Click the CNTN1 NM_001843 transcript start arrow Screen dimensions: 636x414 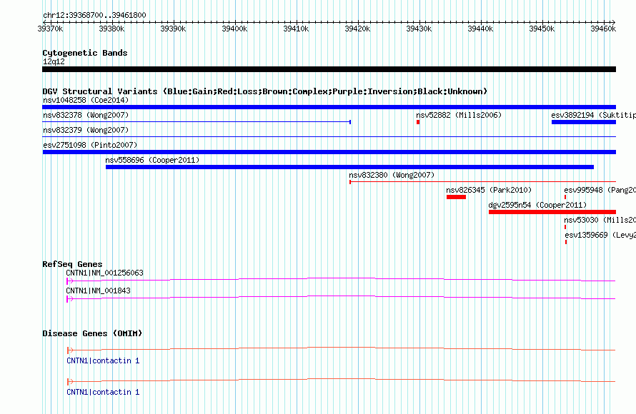pyautogui.click(x=69, y=299)
